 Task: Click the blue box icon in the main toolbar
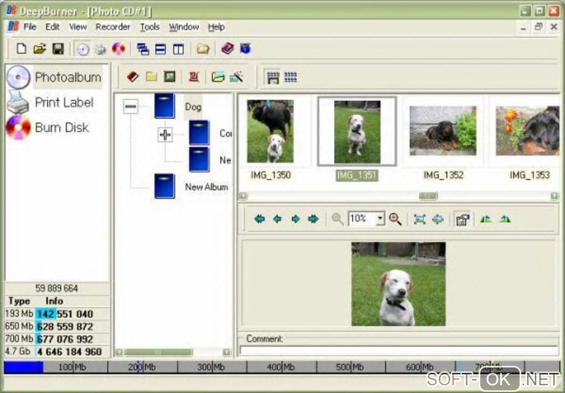point(245,48)
